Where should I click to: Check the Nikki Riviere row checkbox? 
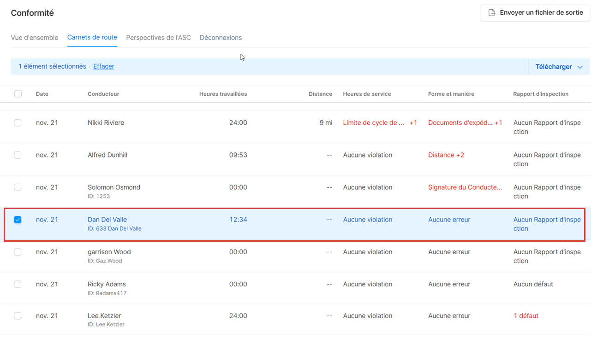(x=18, y=123)
